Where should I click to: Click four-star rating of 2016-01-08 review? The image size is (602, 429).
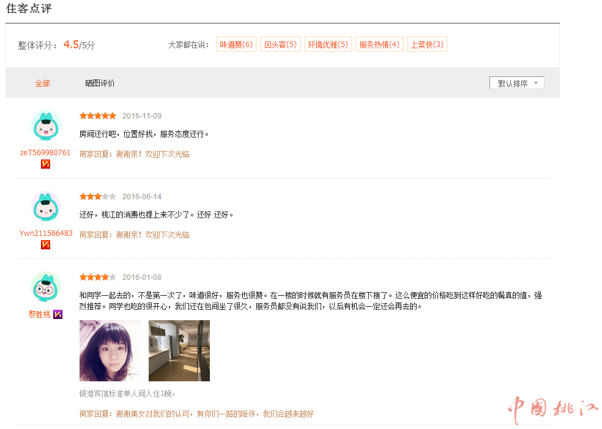98,277
